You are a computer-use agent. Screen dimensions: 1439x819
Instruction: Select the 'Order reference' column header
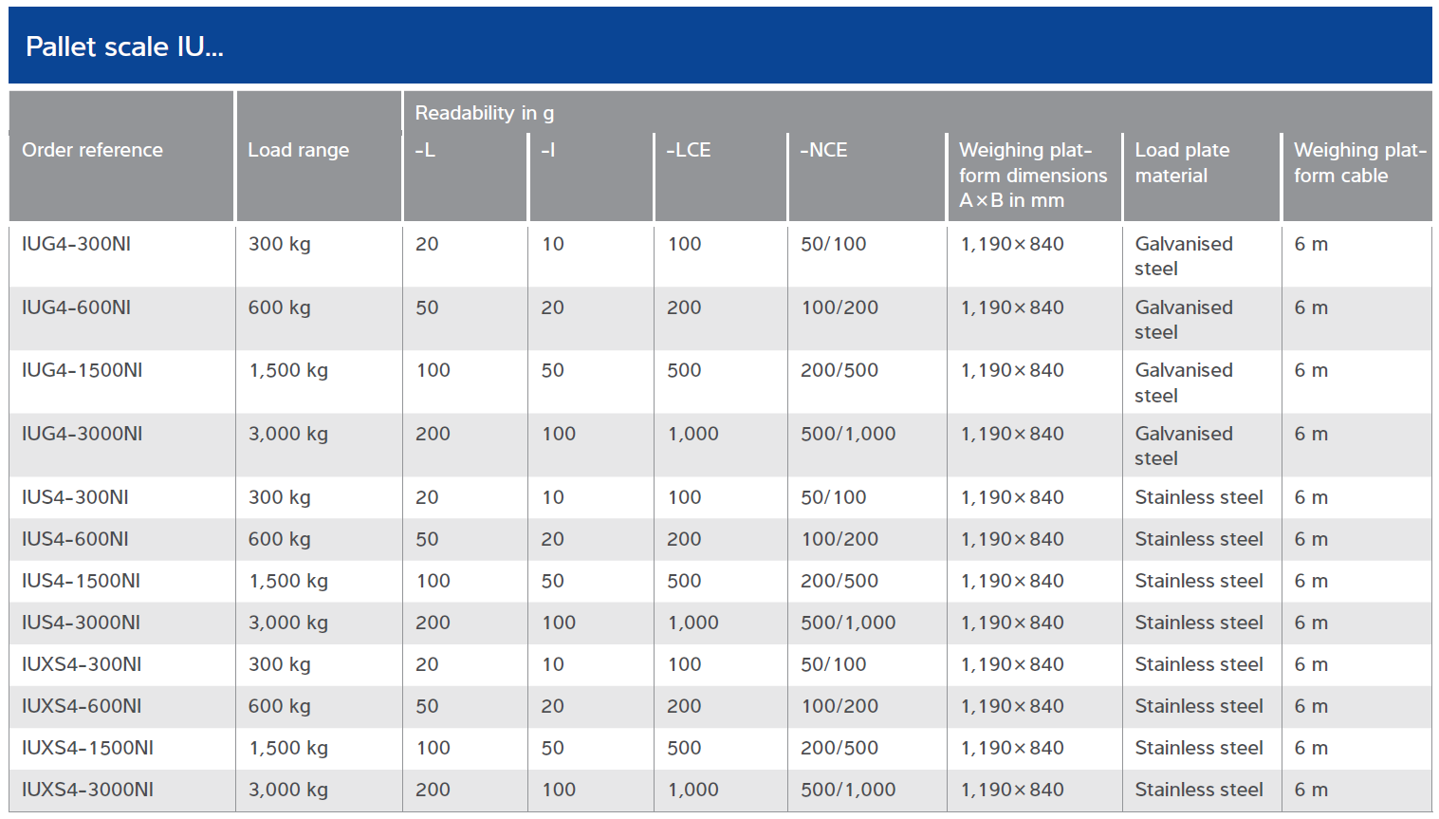(92, 150)
